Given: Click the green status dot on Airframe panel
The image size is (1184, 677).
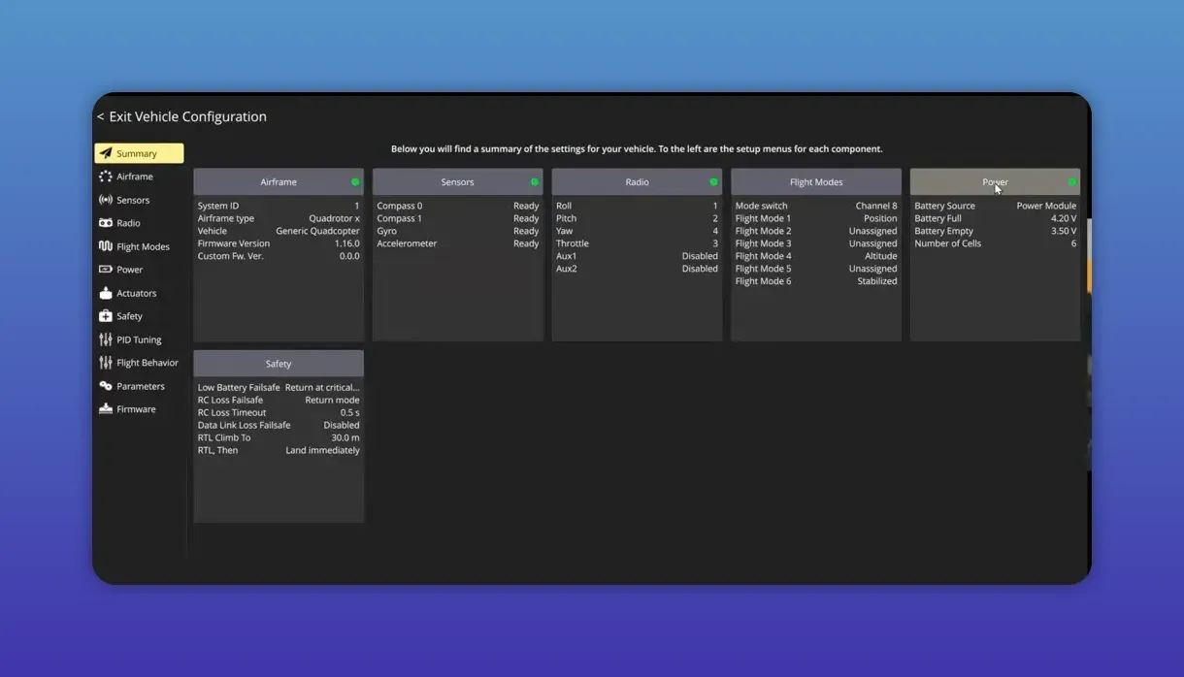Looking at the screenshot, I should tap(355, 180).
